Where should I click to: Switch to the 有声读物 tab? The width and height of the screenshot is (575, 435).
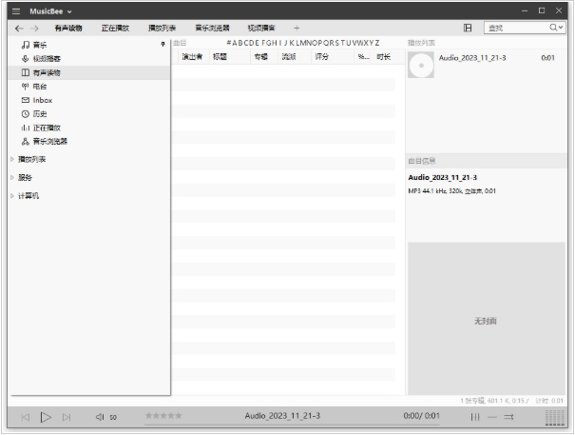click(x=68, y=29)
